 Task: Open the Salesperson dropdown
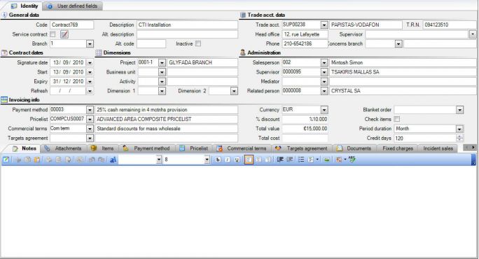(x=324, y=62)
